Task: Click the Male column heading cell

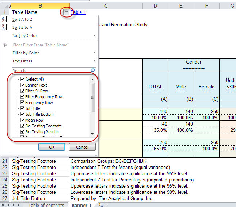Action: coord(181,83)
